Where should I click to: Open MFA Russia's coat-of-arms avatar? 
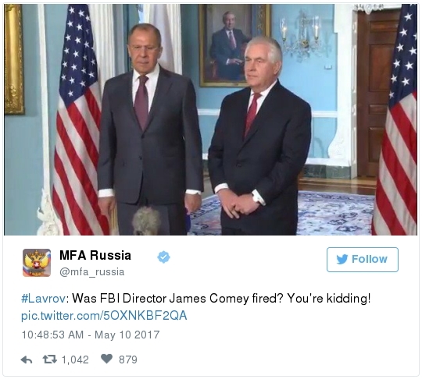[37, 263]
